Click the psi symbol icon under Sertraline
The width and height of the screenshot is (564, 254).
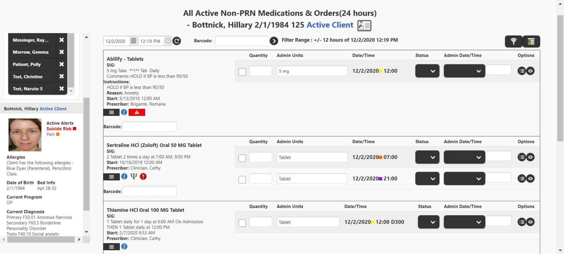tap(134, 177)
